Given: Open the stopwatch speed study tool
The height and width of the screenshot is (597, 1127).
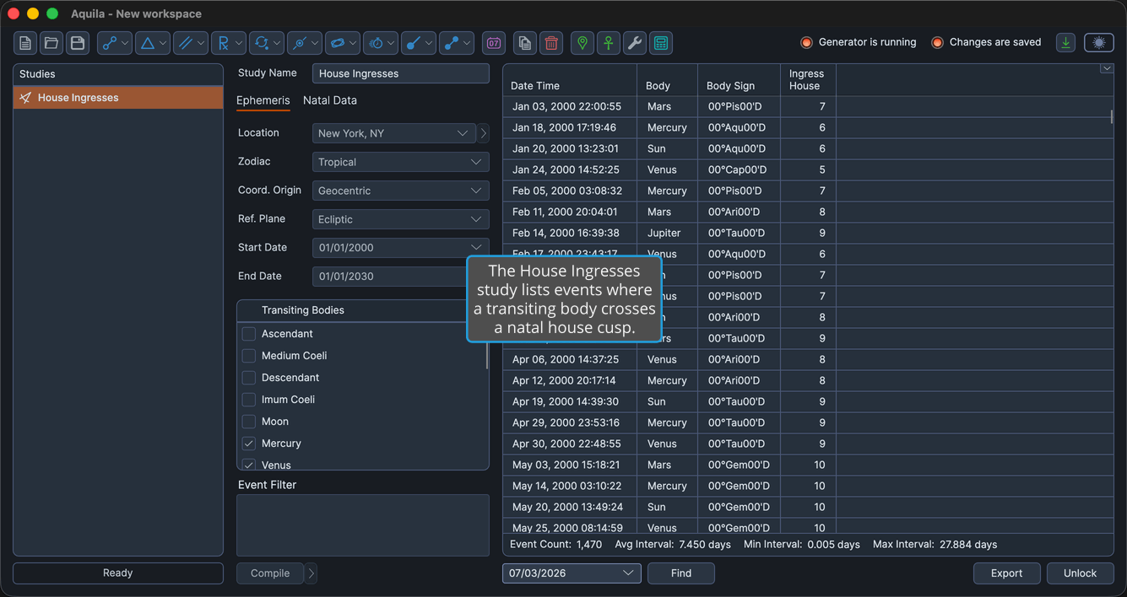Looking at the screenshot, I should pyautogui.click(x=381, y=43).
